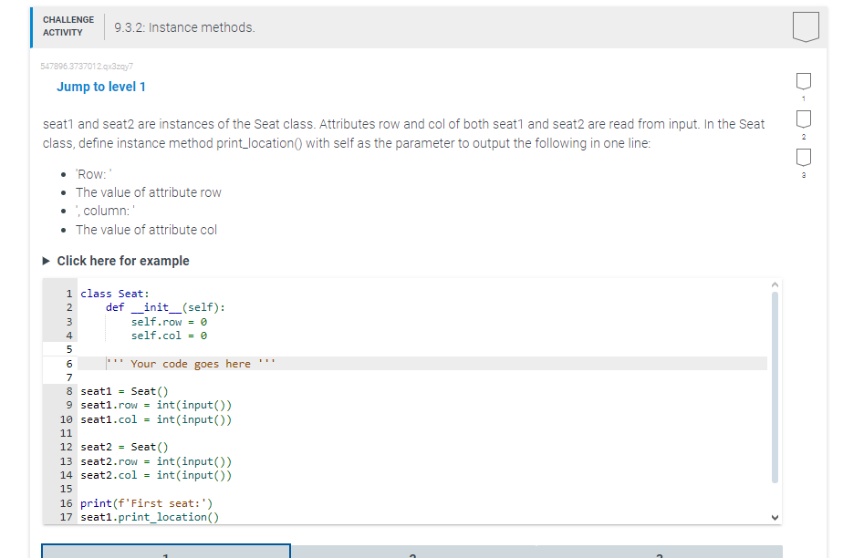Select the first step tab at the bottom
843x558 pixels.
164,553
